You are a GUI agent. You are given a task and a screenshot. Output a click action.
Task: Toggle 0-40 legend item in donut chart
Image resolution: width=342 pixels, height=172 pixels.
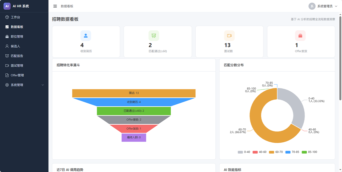[x=244, y=152]
